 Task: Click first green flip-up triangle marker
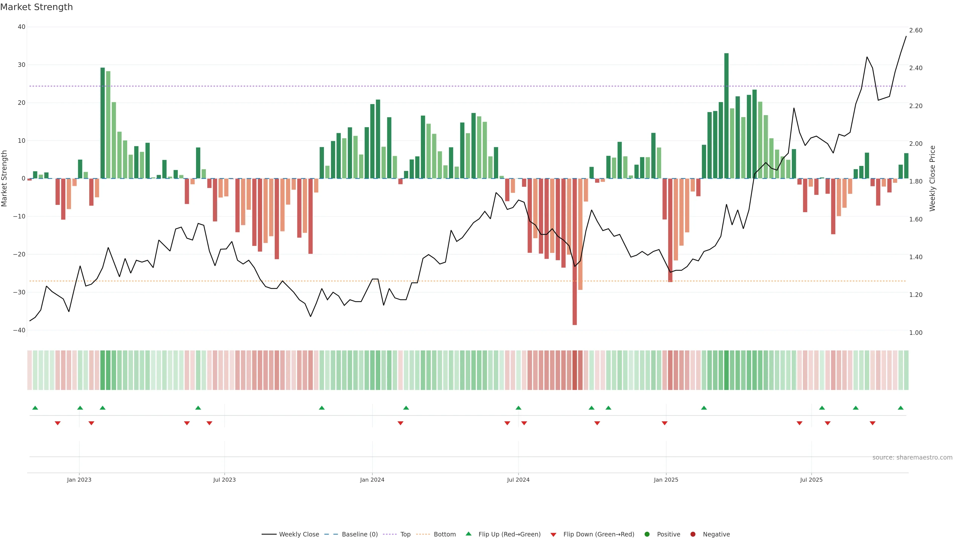[35, 408]
